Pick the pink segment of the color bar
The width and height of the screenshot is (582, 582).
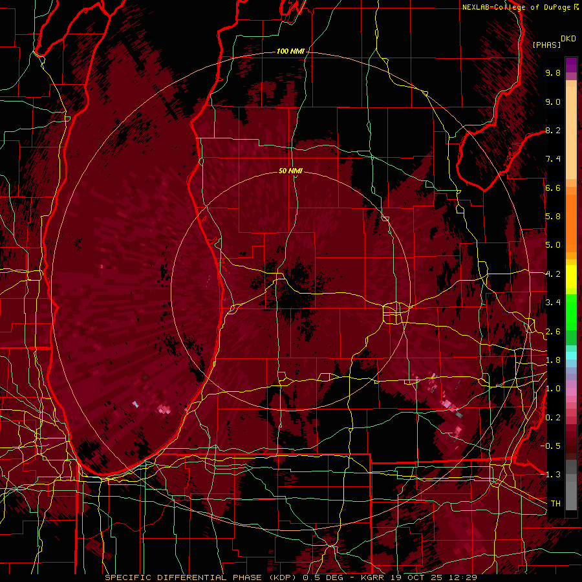coord(571,392)
